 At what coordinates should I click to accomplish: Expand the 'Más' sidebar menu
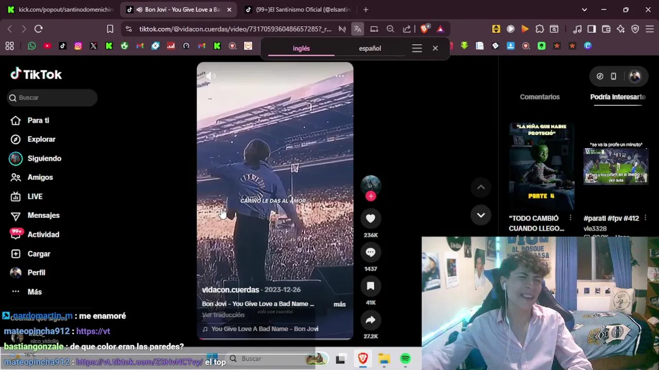[27, 292]
